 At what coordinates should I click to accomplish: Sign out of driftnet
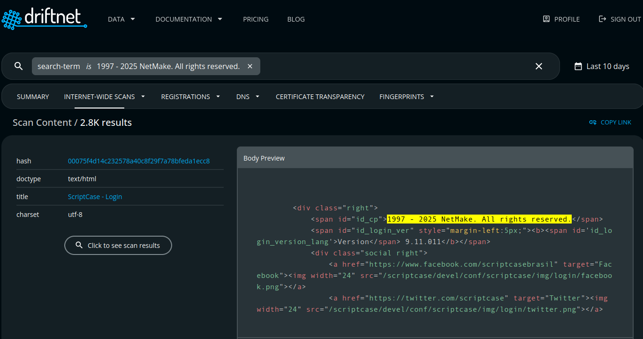[x=620, y=19]
